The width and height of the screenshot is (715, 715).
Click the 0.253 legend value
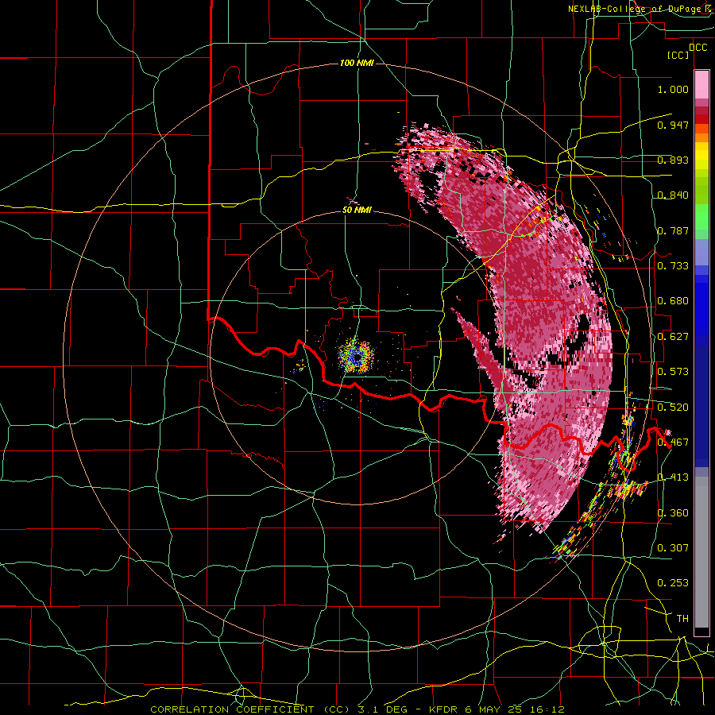pyautogui.click(x=673, y=583)
